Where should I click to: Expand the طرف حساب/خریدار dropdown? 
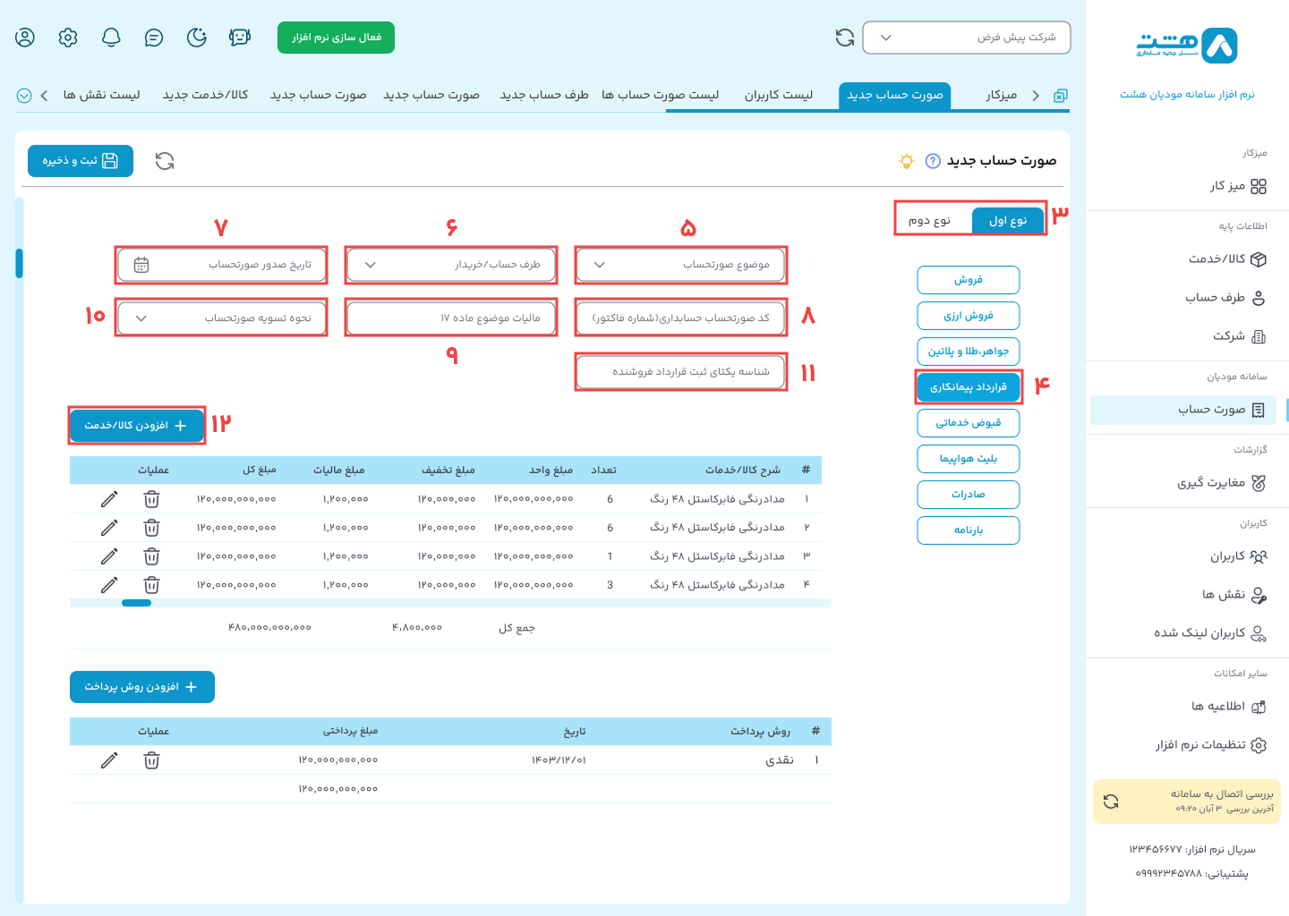click(x=451, y=265)
